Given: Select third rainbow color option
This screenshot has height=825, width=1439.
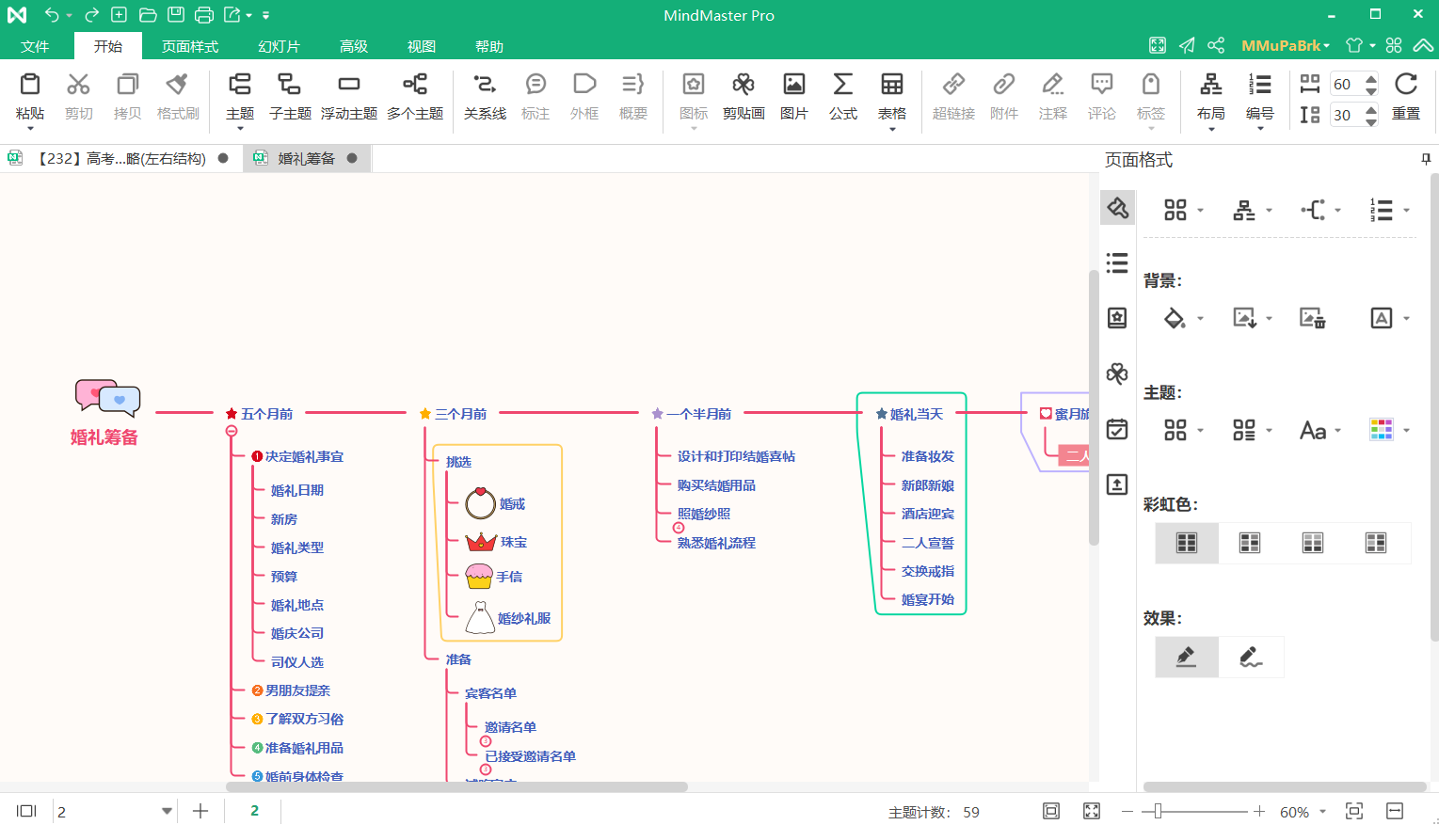Looking at the screenshot, I should (1313, 543).
